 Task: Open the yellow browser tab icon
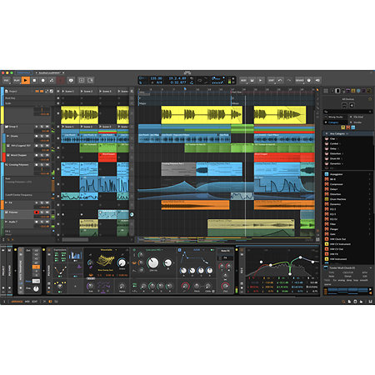click(x=353, y=91)
